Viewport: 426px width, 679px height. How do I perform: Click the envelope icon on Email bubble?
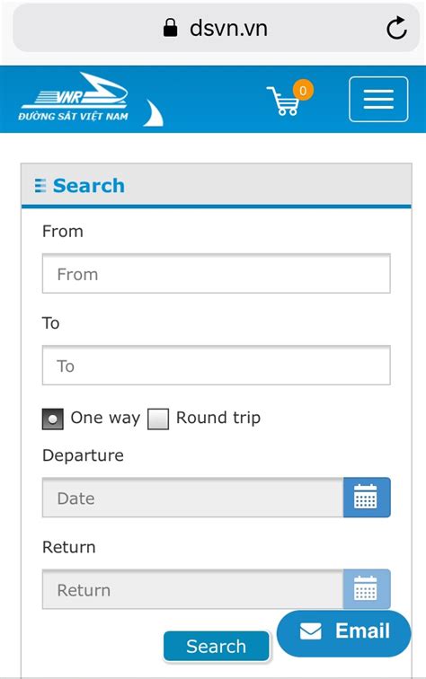[x=311, y=630]
